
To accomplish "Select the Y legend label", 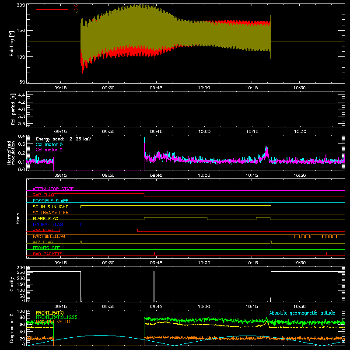I will (76, 14).
